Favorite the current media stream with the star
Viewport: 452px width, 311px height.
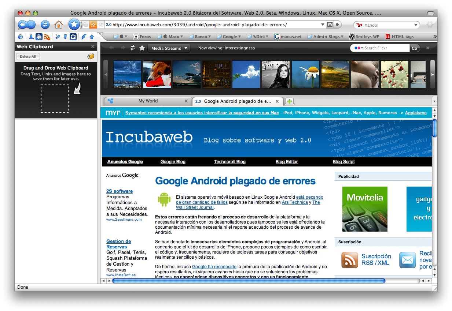[x=142, y=48]
